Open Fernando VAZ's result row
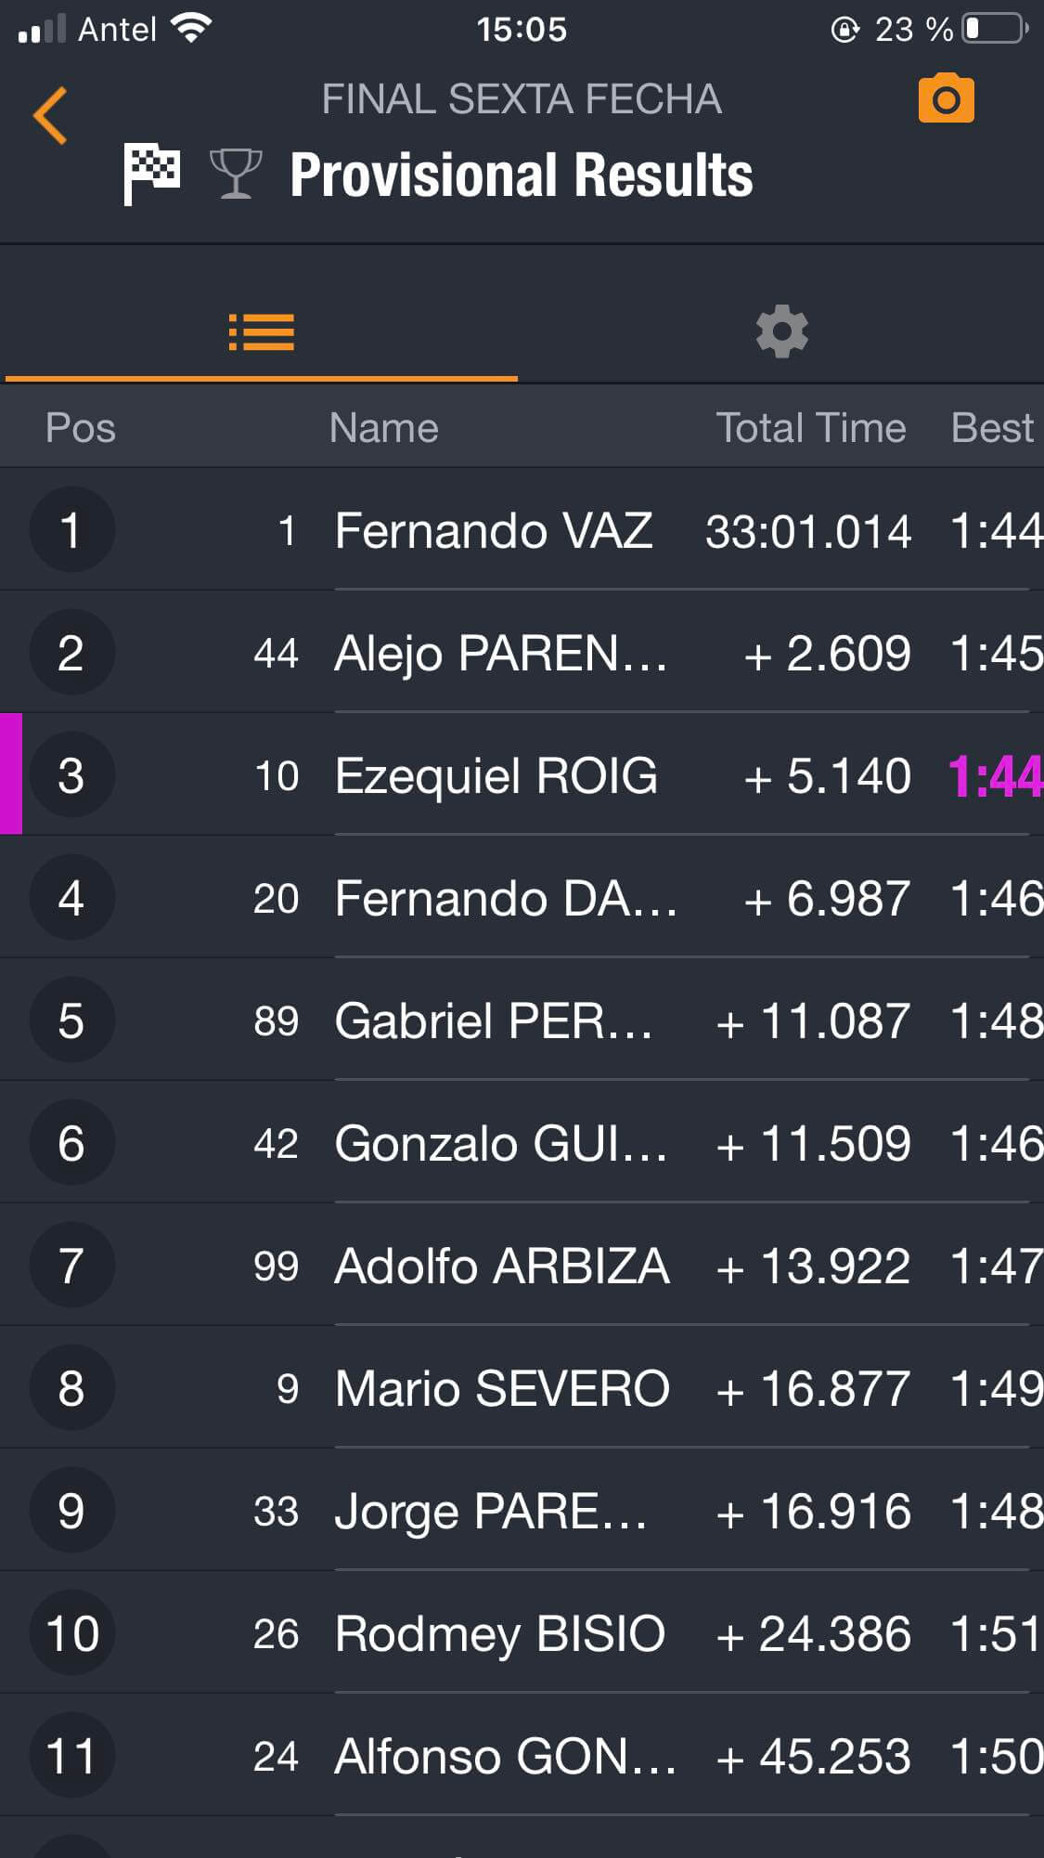 [x=522, y=530]
